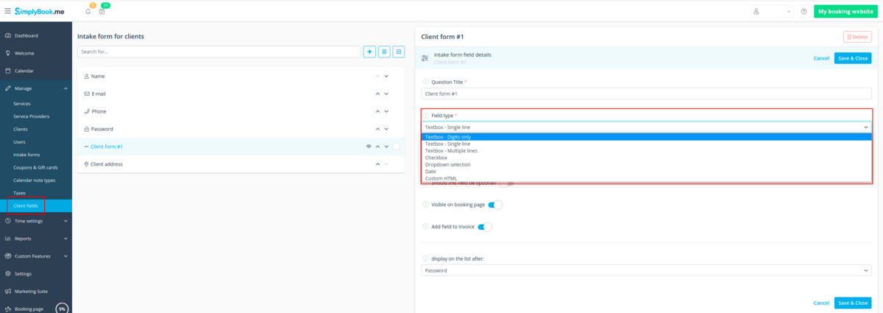Click the help question mark icon

point(804,12)
